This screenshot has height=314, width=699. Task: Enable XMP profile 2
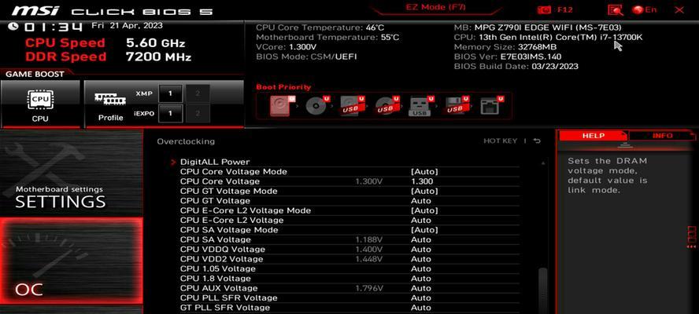[x=197, y=94]
